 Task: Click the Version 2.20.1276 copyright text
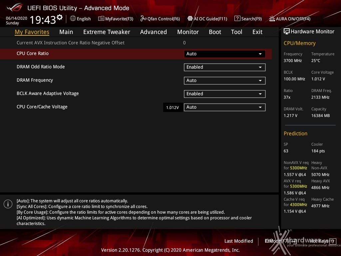point(170,250)
